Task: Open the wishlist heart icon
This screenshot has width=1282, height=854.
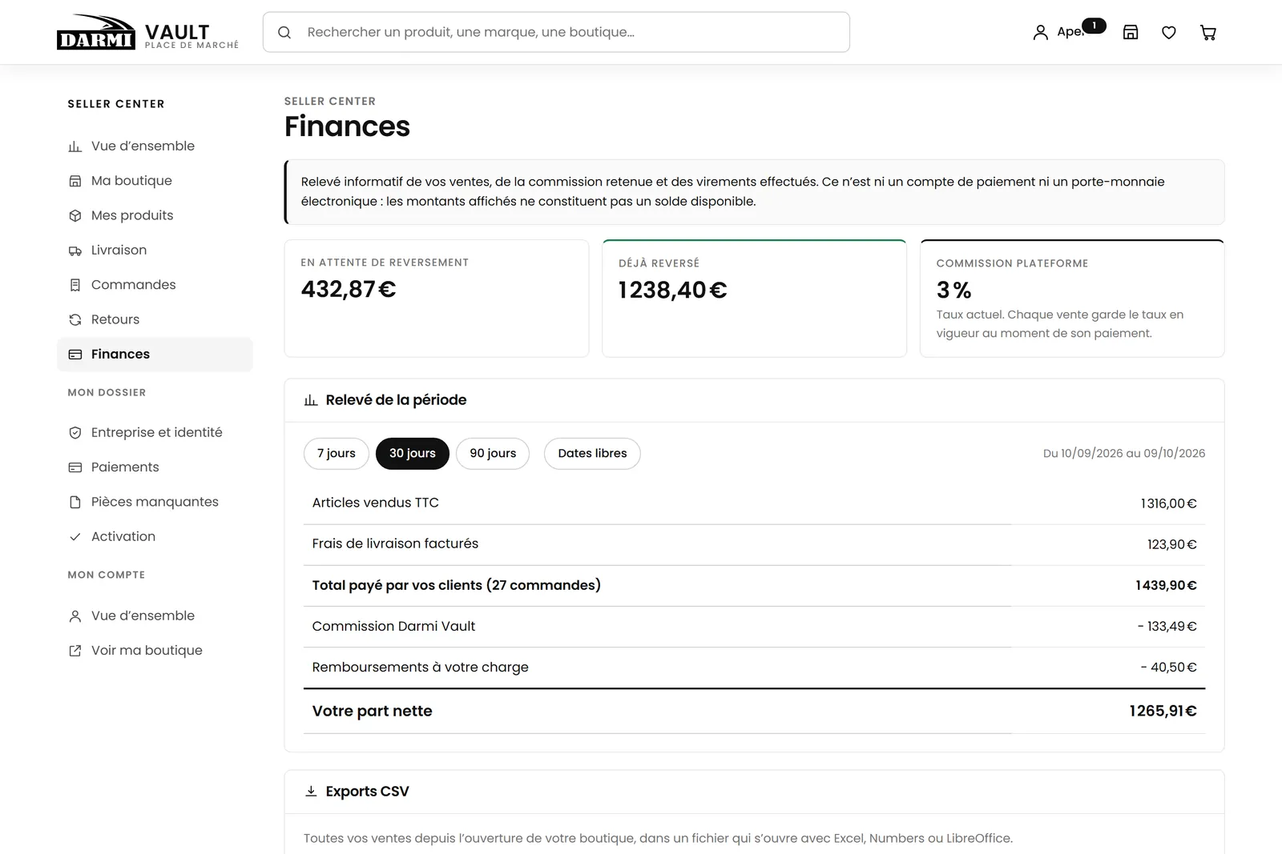Action: [1169, 33]
